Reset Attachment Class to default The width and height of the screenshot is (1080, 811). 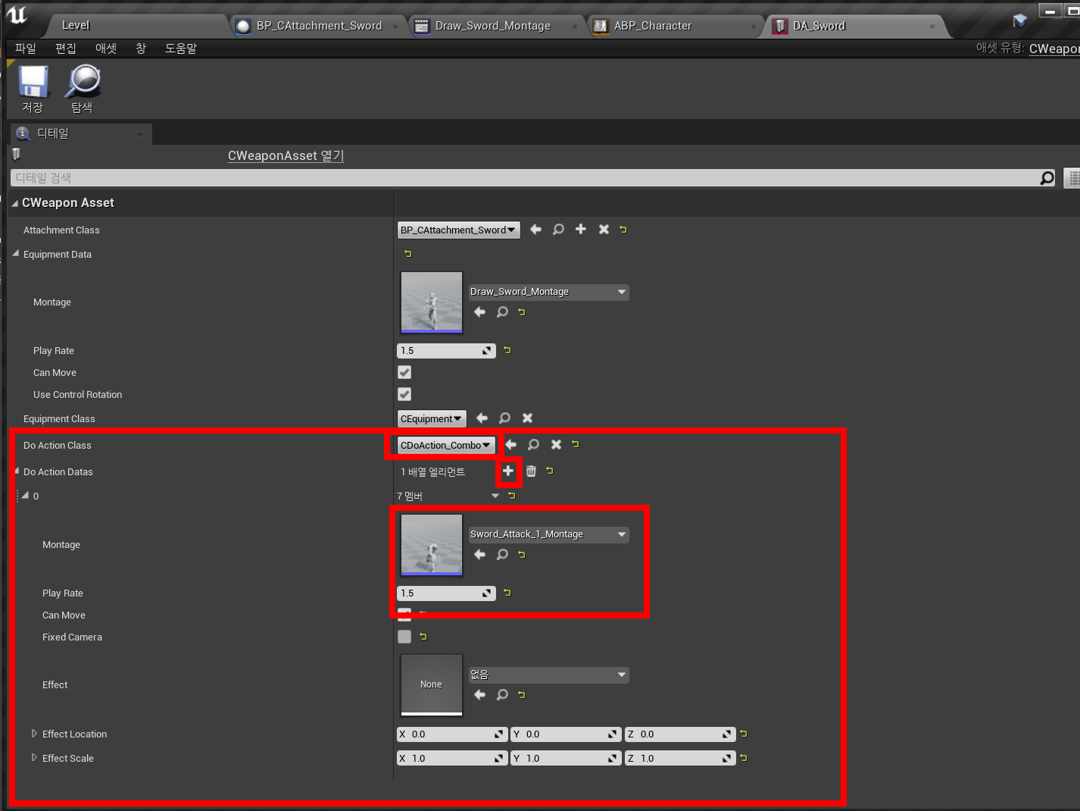click(x=623, y=229)
